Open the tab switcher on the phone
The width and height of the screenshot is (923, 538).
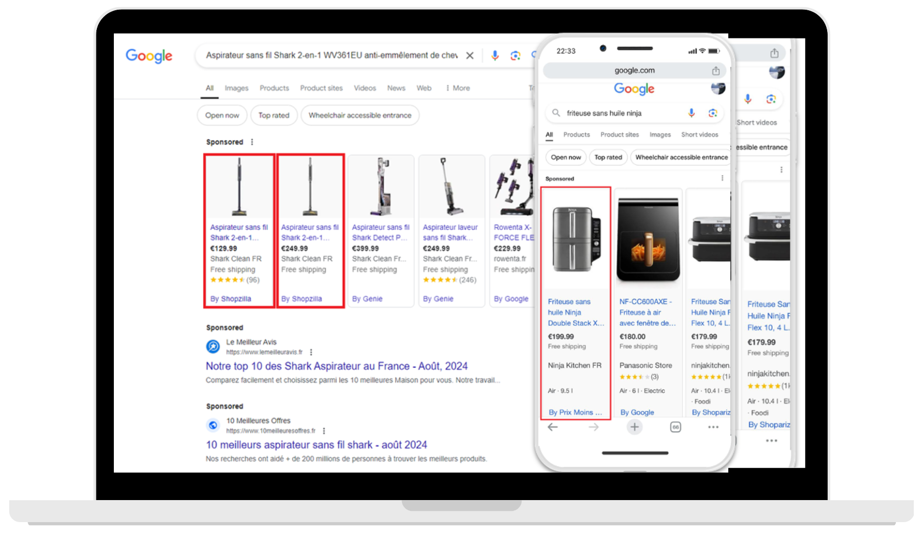(676, 427)
